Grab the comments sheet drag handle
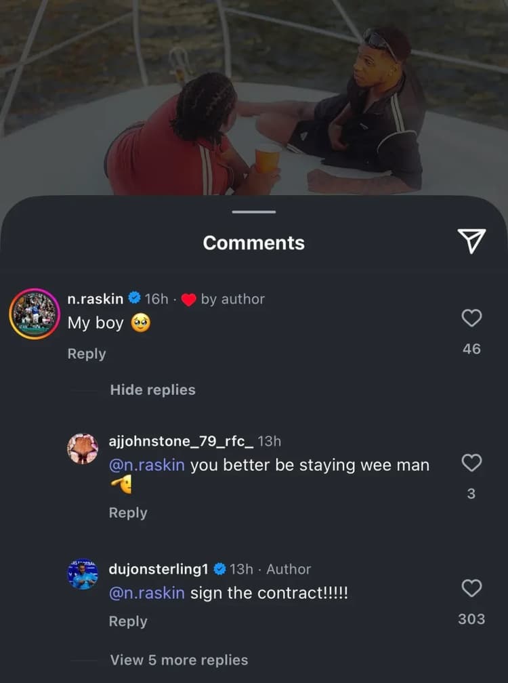Screen dimensions: 508x683 [254, 212]
